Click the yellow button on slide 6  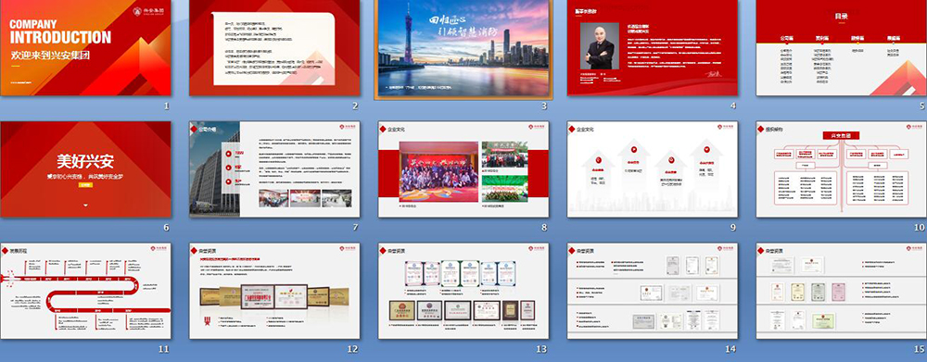[x=85, y=185]
